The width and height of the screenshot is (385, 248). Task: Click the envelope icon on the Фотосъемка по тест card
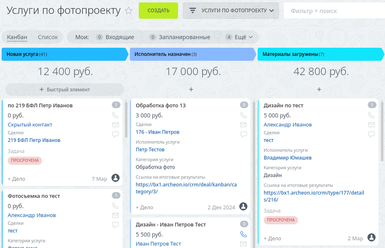(115, 215)
